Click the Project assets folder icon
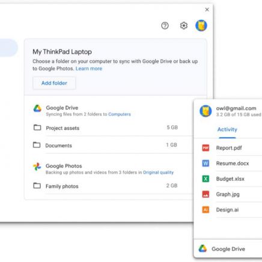262x262 pixels. coord(37,127)
